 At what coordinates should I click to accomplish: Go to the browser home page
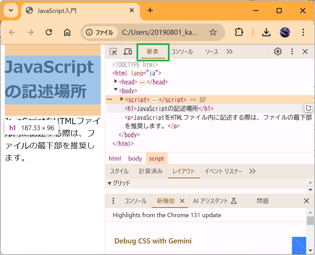67,32
